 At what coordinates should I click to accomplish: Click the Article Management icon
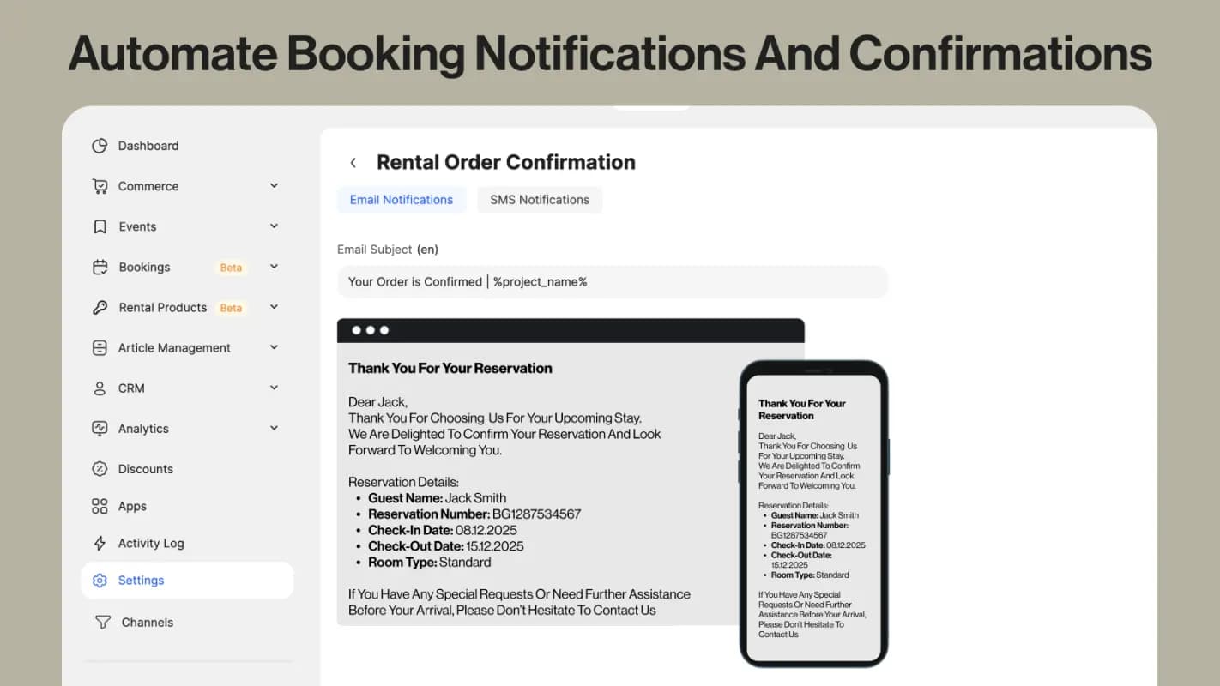pyautogui.click(x=100, y=347)
